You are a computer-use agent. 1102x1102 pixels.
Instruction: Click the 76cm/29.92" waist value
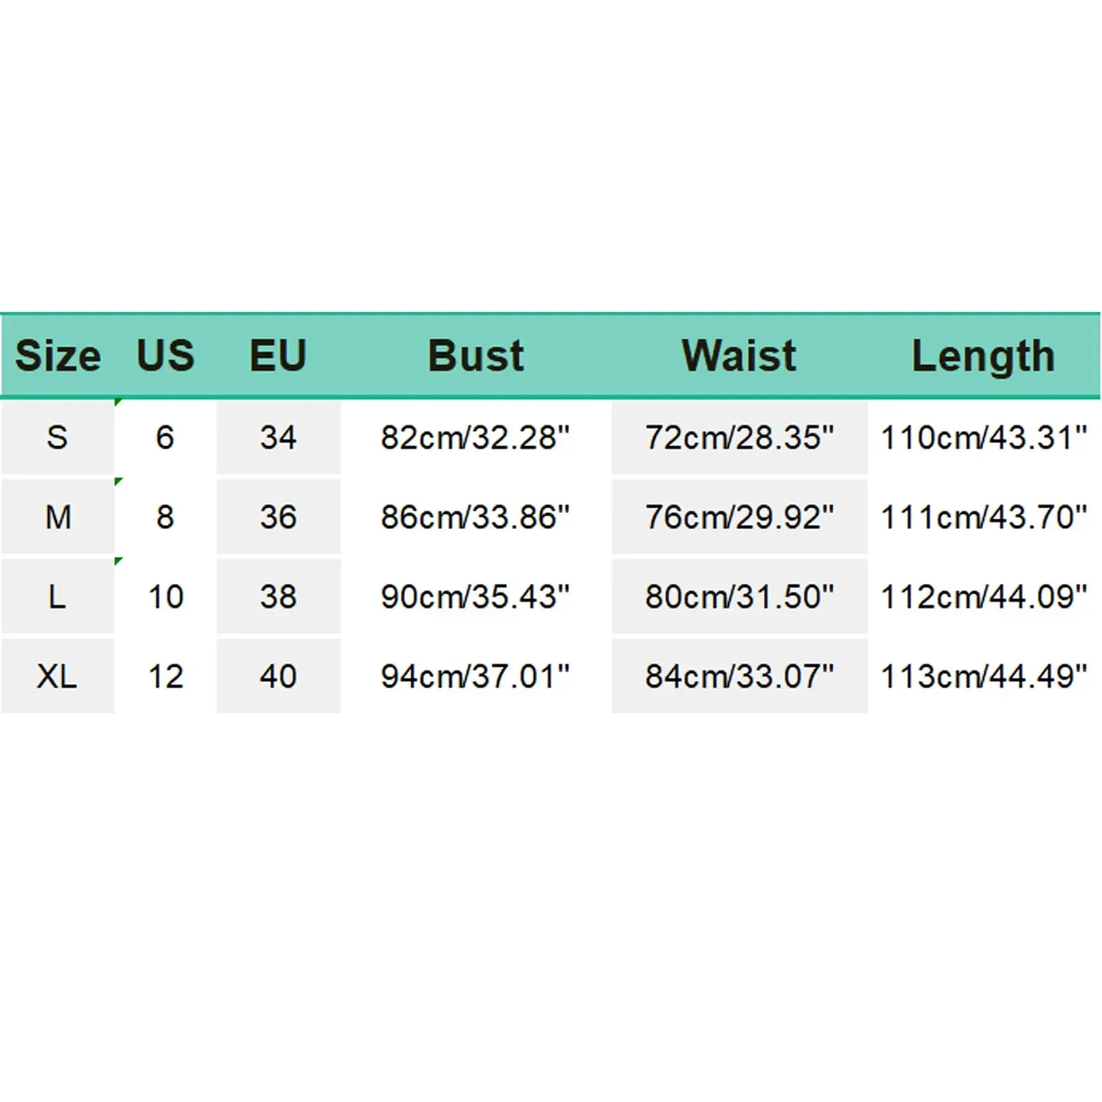(x=739, y=517)
